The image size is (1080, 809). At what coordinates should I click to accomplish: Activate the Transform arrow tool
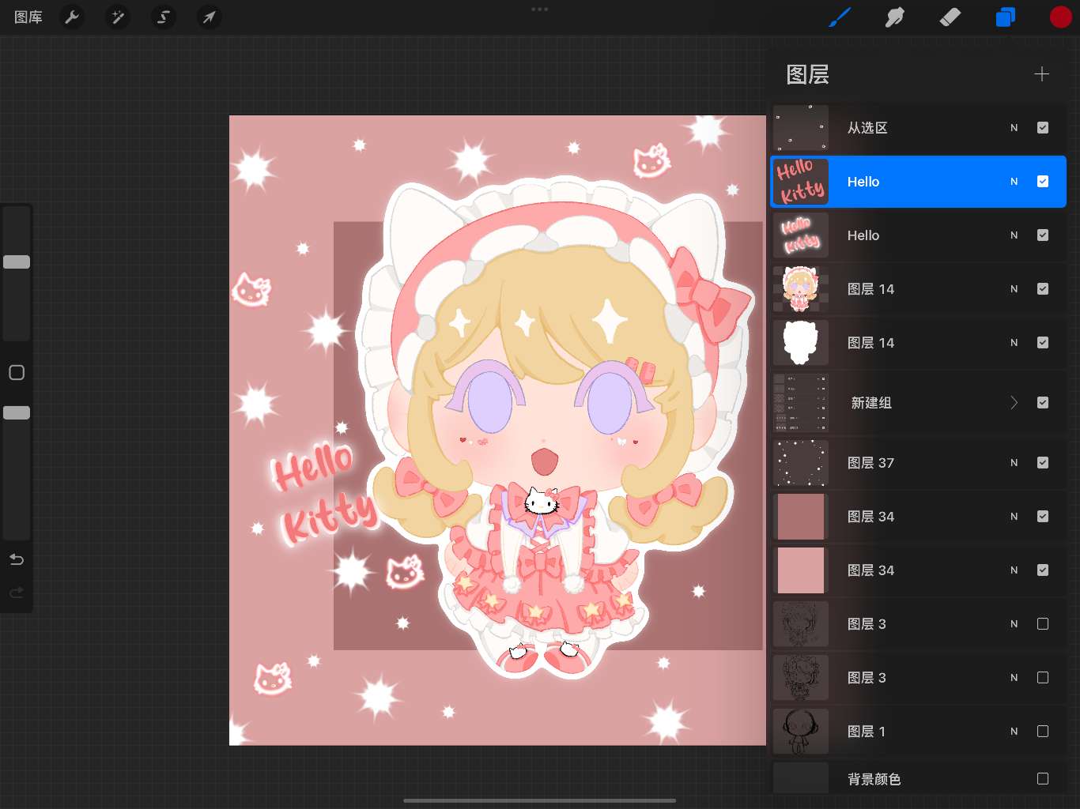tap(209, 17)
